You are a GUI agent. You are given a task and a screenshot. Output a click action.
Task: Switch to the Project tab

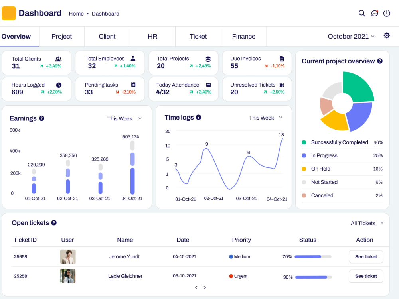tap(61, 36)
